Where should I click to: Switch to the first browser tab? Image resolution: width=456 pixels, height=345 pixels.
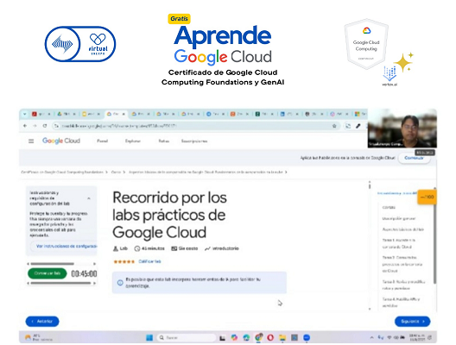click(41, 114)
